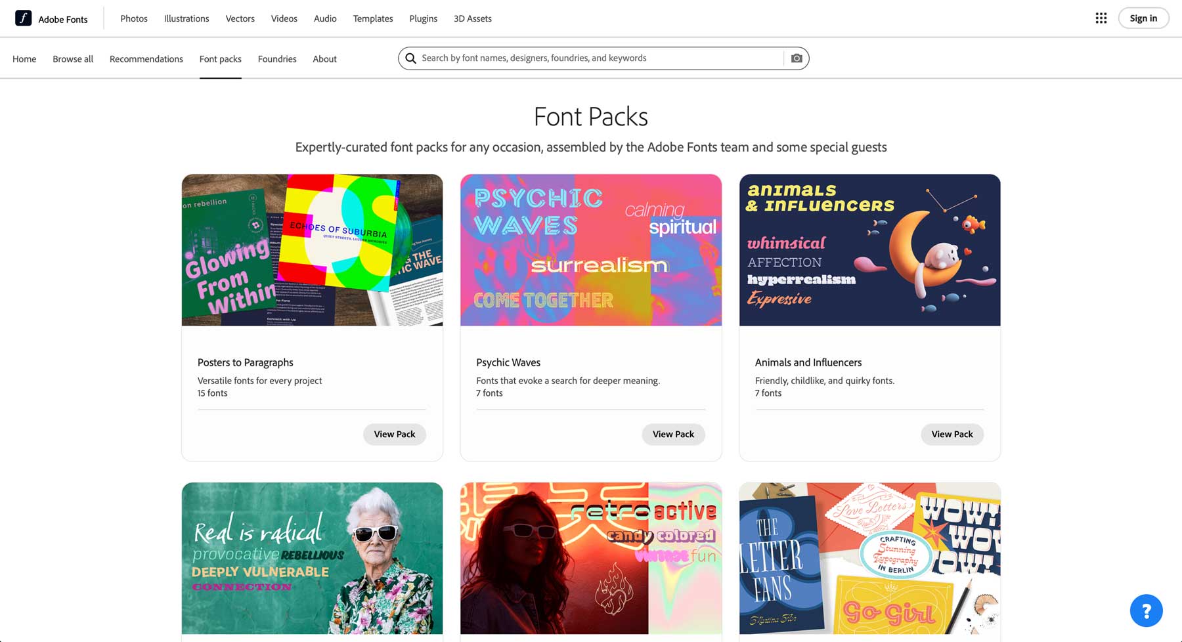The width and height of the screenshot is (1182, 642).
Task: View the Psychic Waves pack
Action: click(673, 434)
